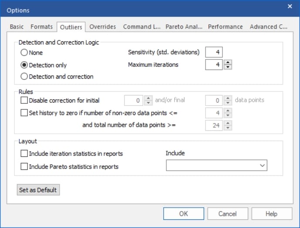
Task: Select the None radio button
Action: point(24,53)
